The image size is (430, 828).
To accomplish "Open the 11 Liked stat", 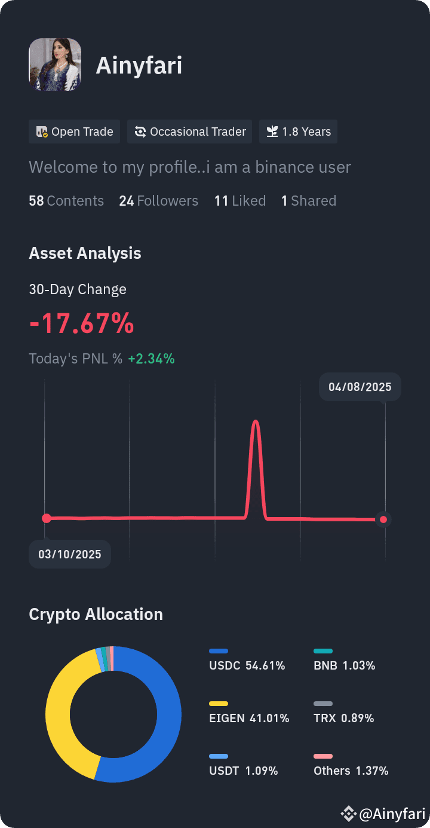I will pos(240,201).
